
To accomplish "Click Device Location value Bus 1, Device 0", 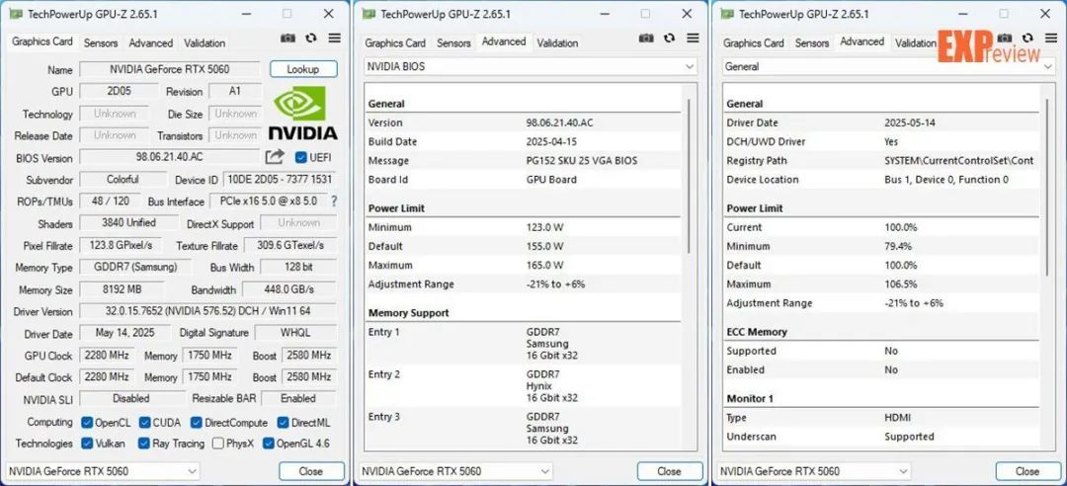I will pos(945,181).
